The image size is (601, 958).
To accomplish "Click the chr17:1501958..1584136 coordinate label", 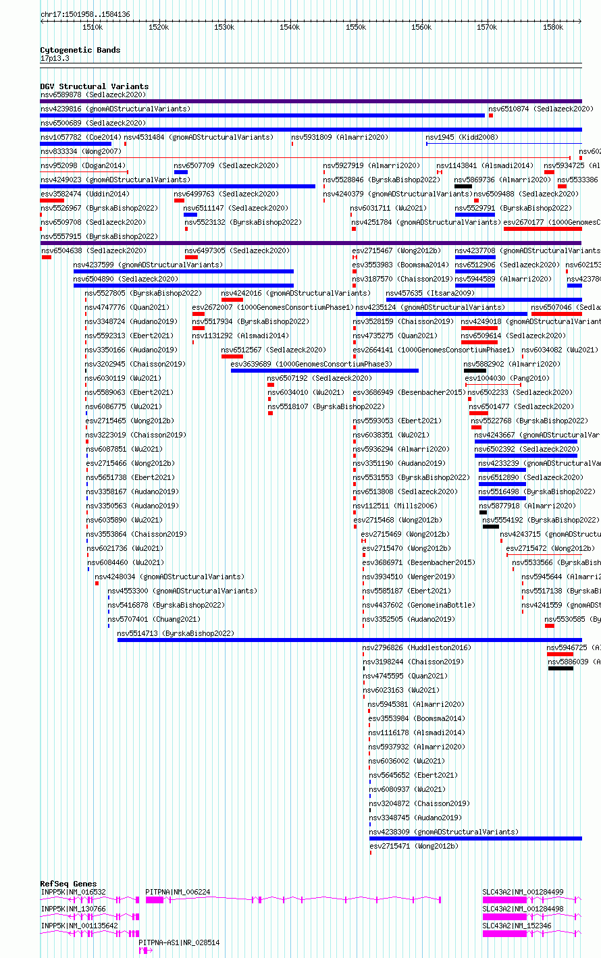I will pyautogui.click(x=85, y=14).
